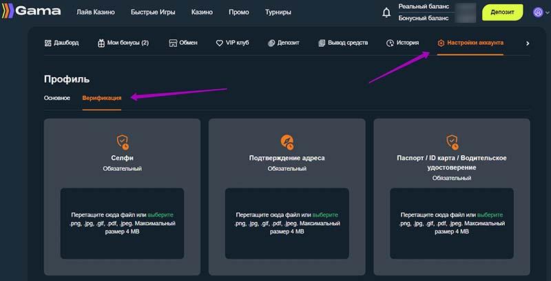Click the gift icon next to Мои бонусы
The width and height of the screenshot is (551, 281).
(101, 43)
